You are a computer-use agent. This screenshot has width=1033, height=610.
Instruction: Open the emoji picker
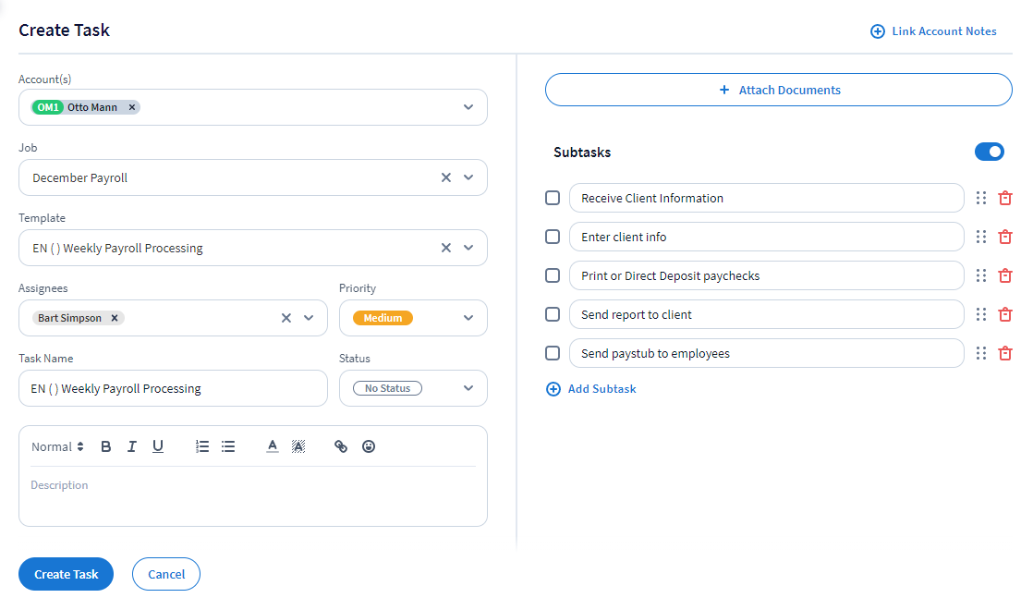(369, 446)
